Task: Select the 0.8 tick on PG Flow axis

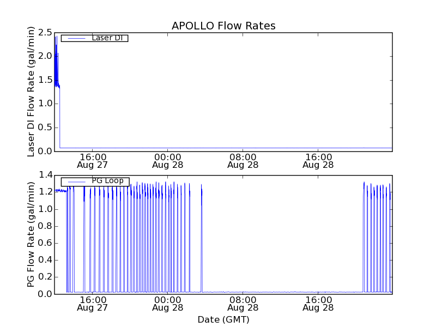Action: pyautogui.click(x=45, y=226)
